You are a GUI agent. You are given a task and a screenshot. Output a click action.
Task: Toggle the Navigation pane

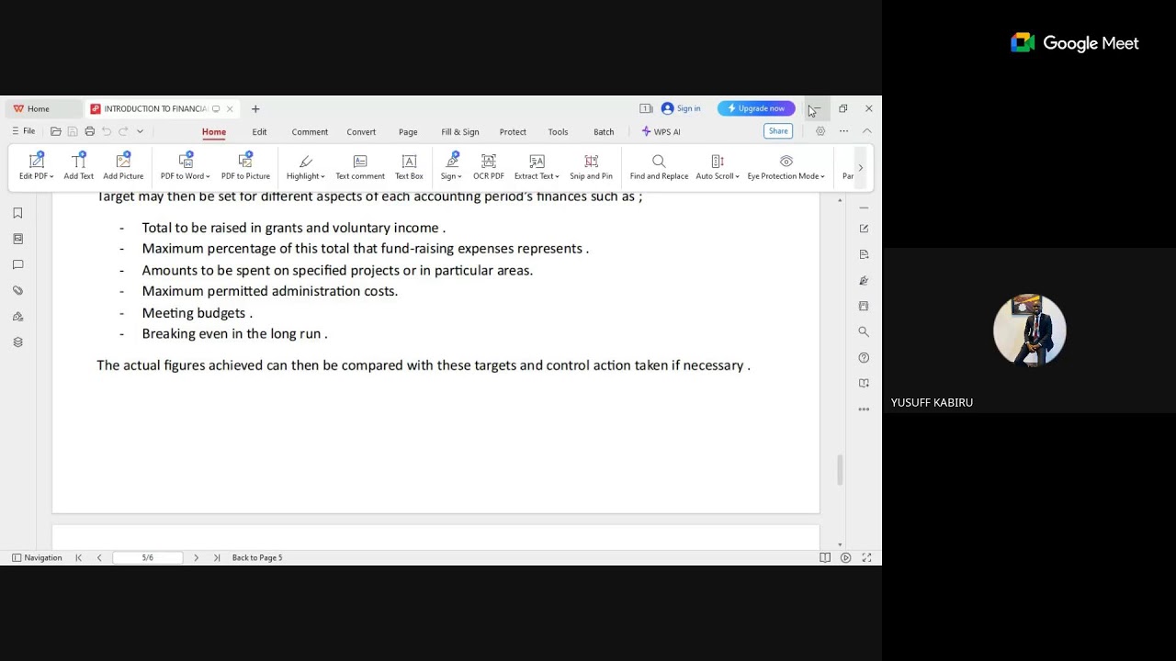click(37, 557)
